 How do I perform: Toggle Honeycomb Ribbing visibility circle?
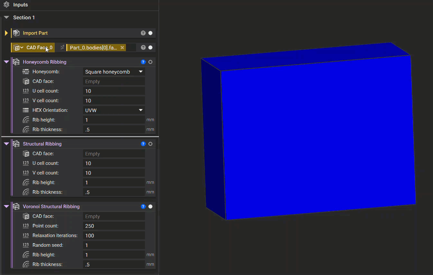click(x=150, y=62)
